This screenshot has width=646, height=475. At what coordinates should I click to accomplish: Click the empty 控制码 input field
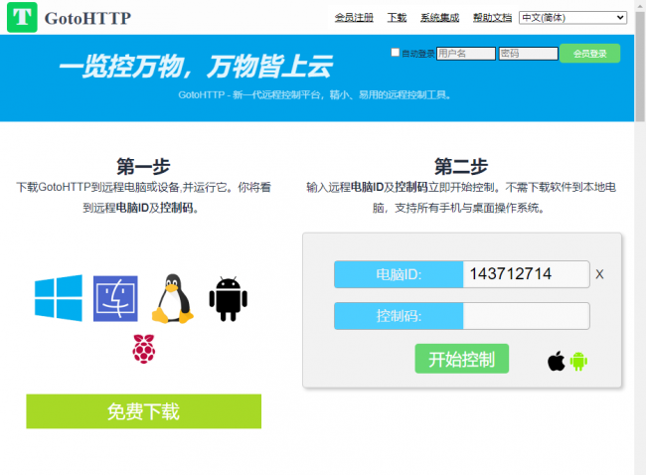click(526, 316)
